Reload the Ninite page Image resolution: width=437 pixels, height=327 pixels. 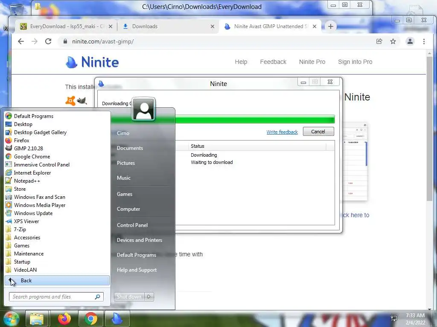point(48,41)
